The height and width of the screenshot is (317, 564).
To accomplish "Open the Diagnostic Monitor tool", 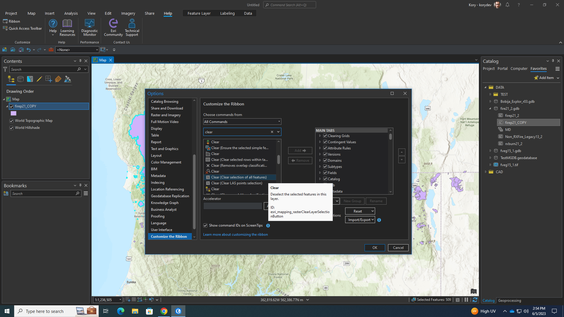I will click(x=89, y=27).
